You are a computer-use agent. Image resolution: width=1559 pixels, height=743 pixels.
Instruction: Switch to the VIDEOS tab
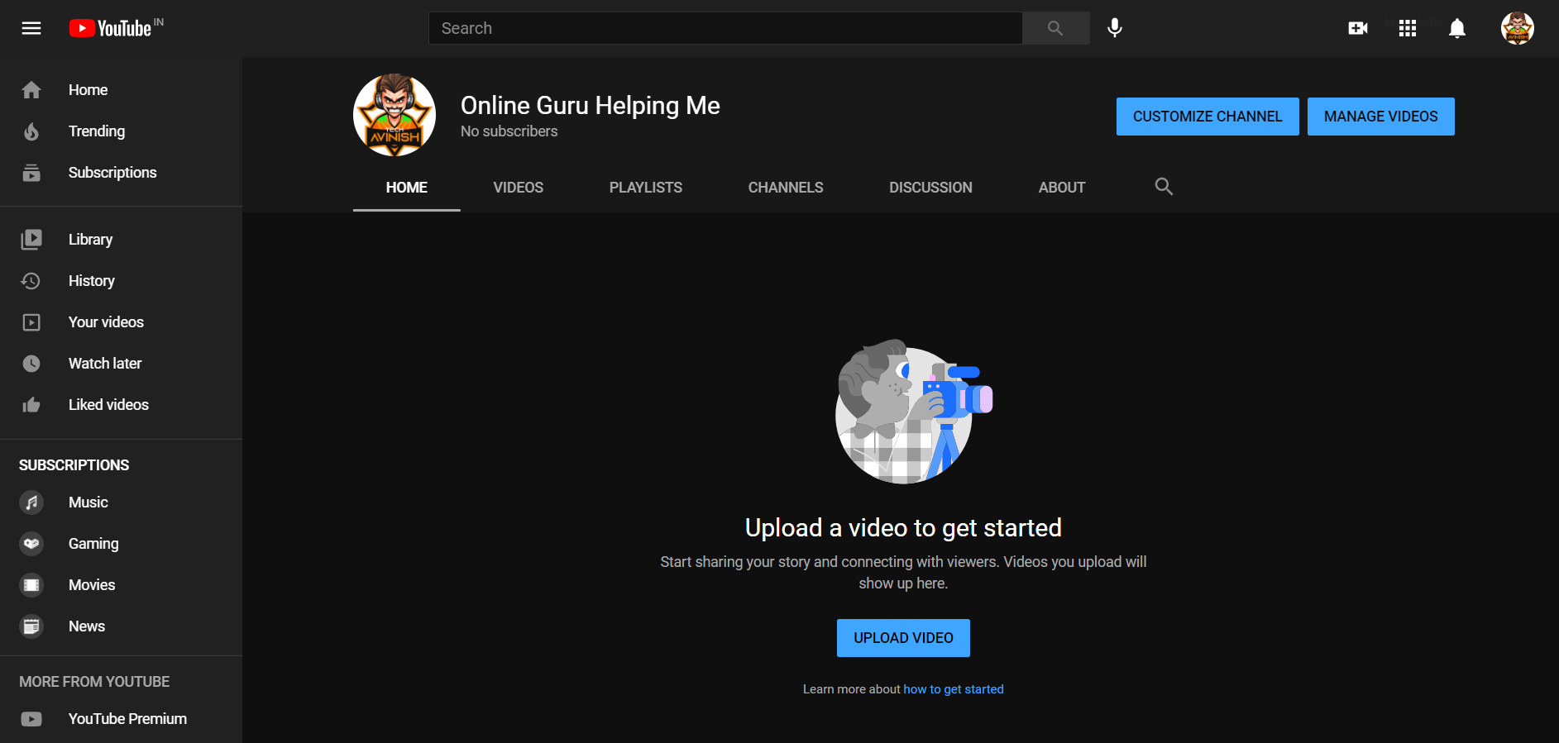519,188
